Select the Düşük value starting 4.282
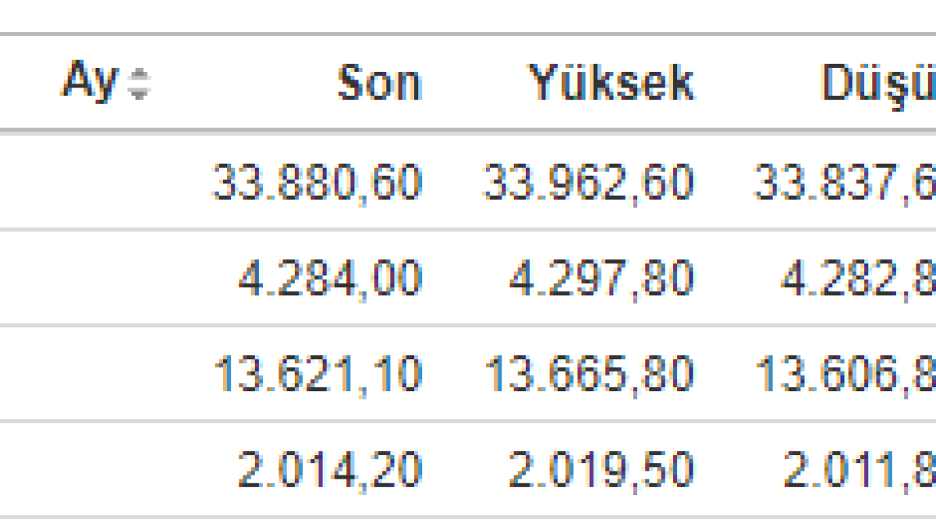 point(858,279)
